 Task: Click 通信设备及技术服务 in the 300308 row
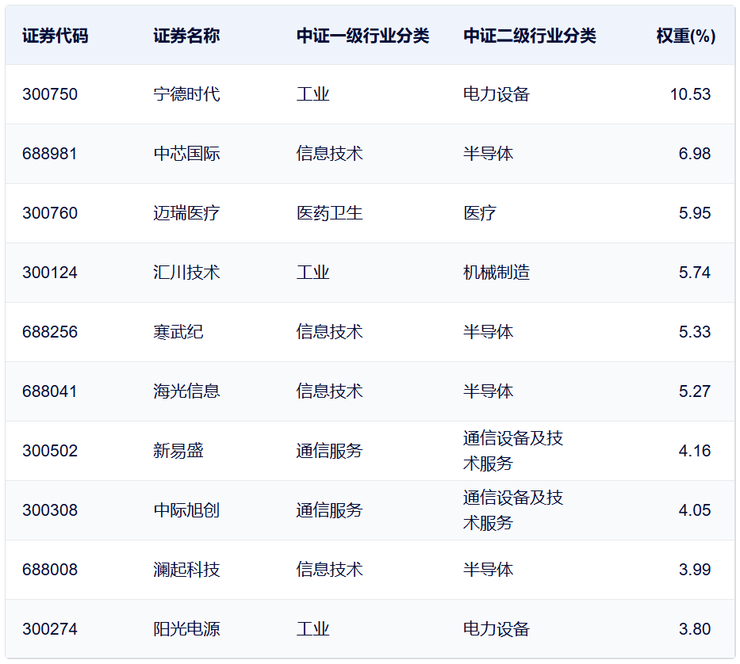pos(513,510)
